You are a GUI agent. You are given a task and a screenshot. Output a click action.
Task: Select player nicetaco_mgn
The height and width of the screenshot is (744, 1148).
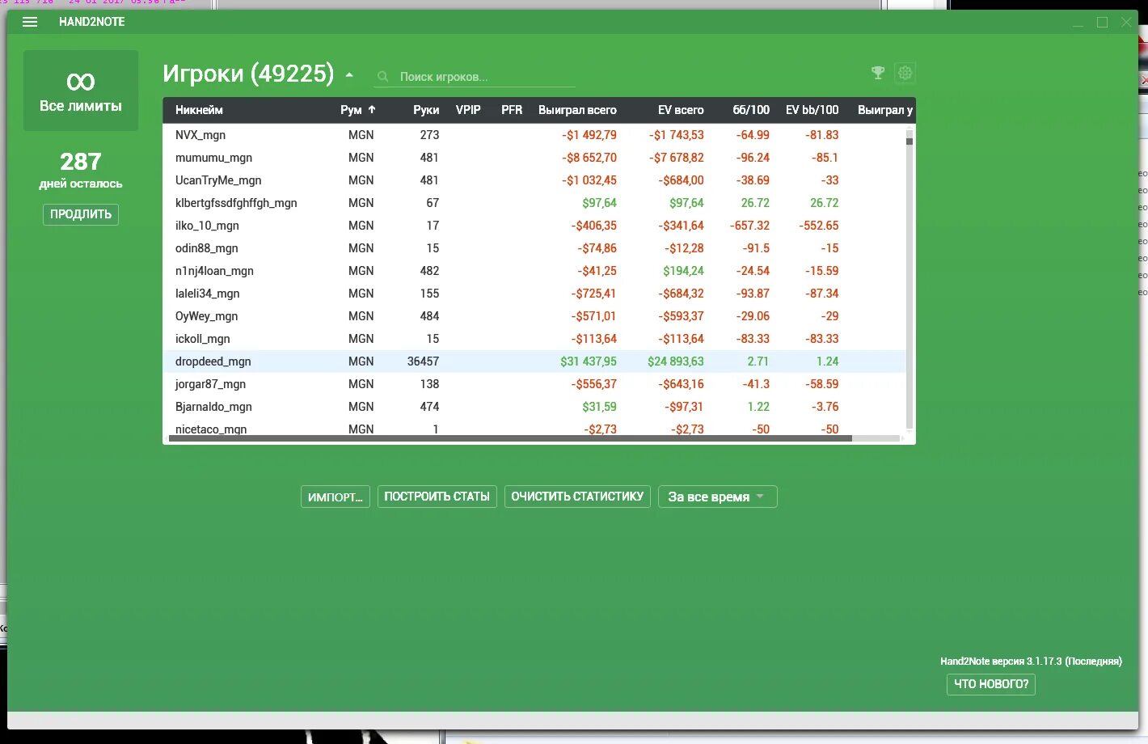[211, 429]
